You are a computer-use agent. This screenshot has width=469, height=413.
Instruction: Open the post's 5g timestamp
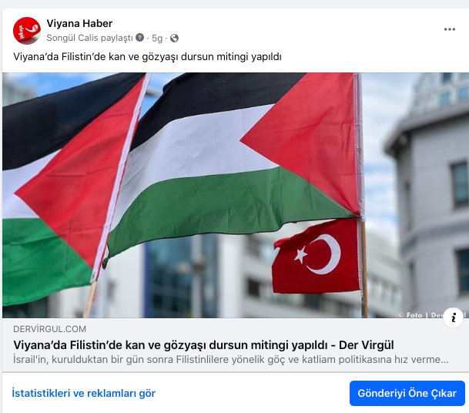pyautogui.click(x=157, y=38)
